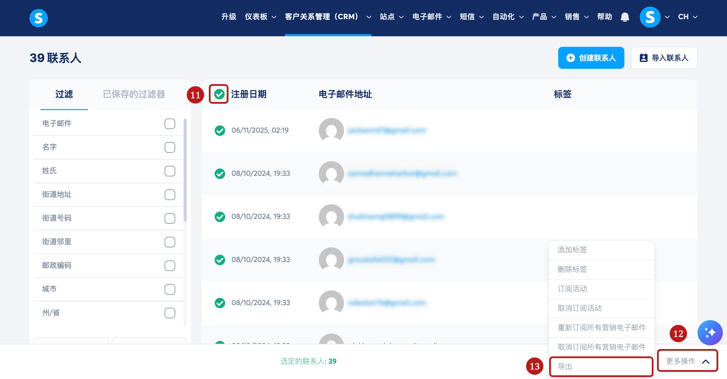The image size is (727, 379).
Task: Switch to 已保存的过滤器 tab
Action: pos(134,94)
